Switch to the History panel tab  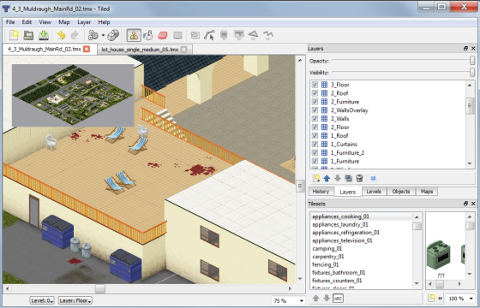(x=321, y=192)
